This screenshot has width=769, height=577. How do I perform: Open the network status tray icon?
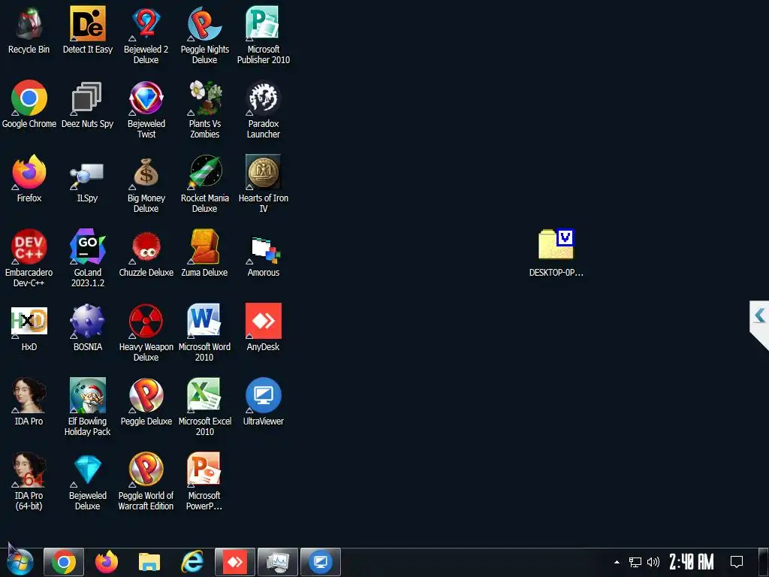pos(635,562)
